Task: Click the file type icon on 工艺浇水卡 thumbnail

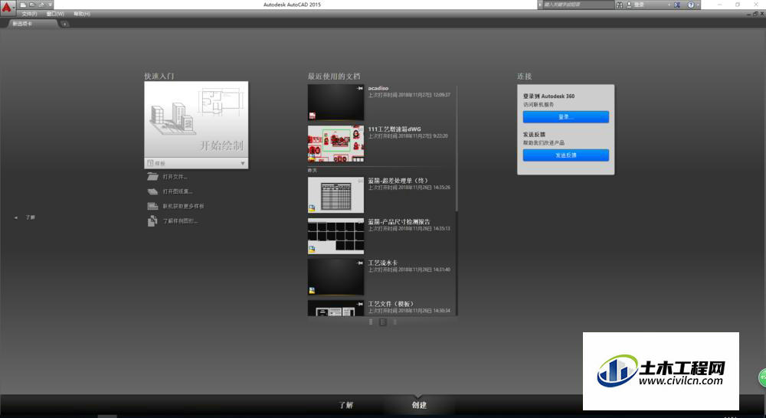Action: (313, 290)
